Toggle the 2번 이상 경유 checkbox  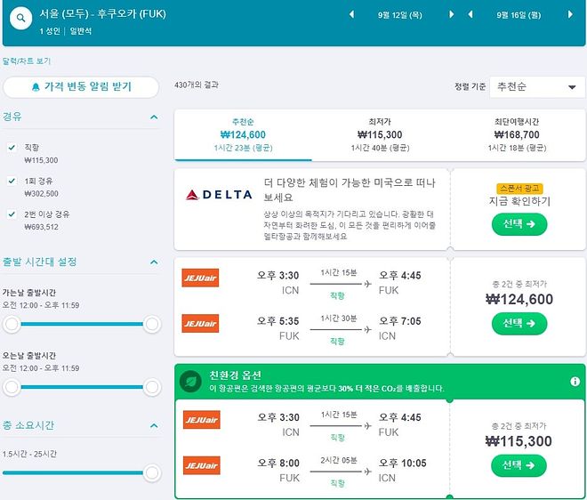[x=12, y=214]
